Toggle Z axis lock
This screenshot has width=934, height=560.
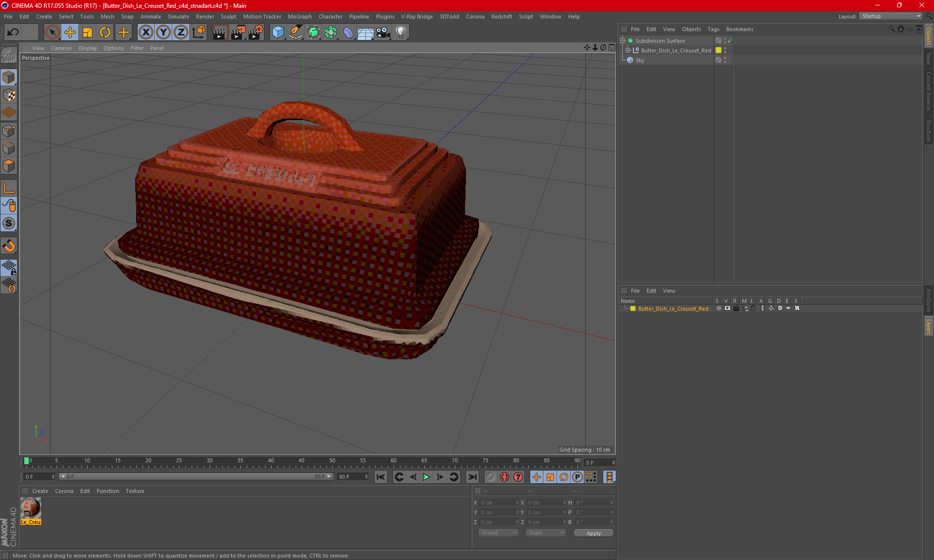(181, 32)
